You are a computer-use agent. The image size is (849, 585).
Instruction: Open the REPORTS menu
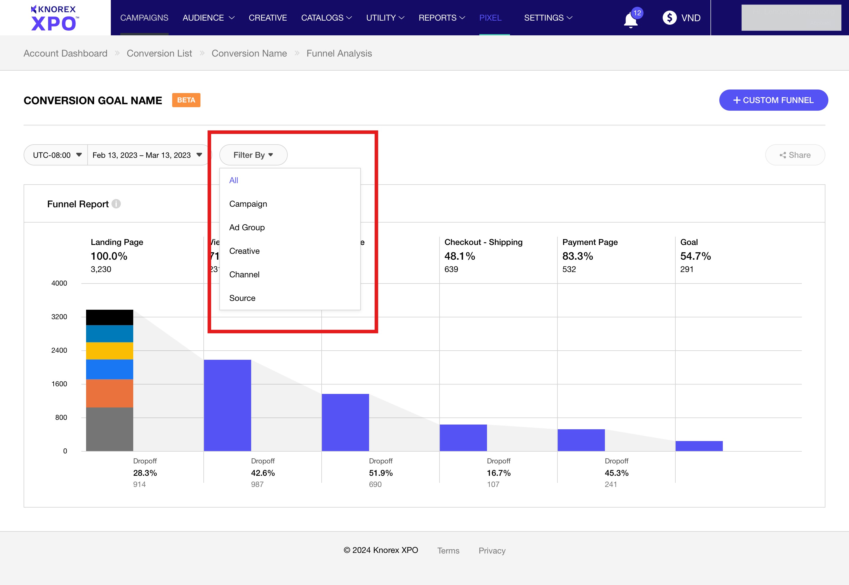point(441,18)
